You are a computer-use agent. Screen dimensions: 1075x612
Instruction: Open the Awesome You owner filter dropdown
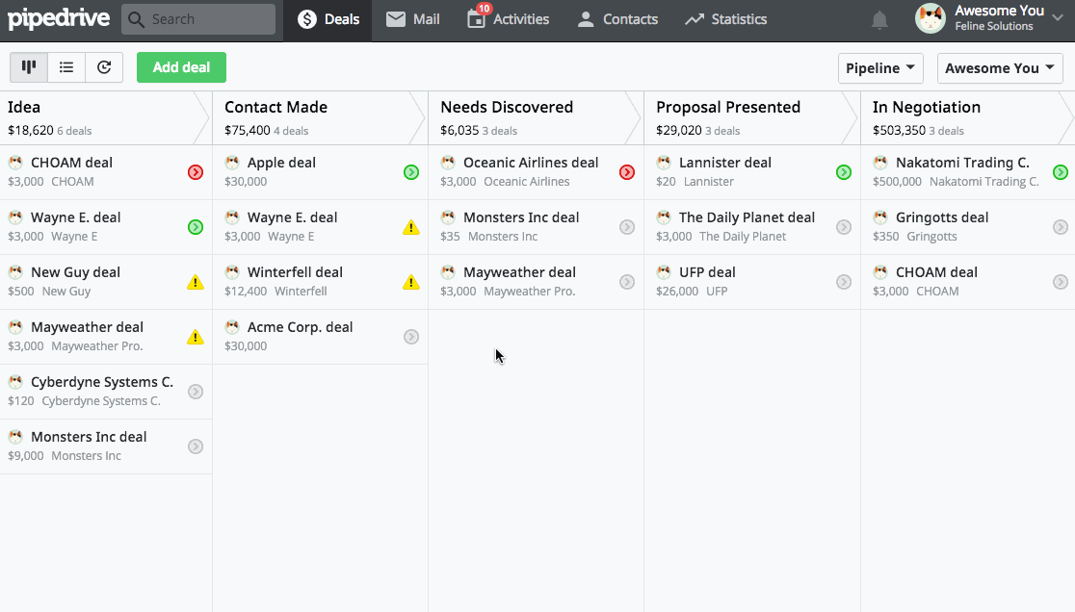click(x=1000, y=67)
